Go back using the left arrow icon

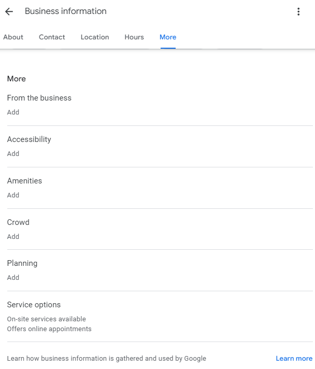click(x=9, y=11)
